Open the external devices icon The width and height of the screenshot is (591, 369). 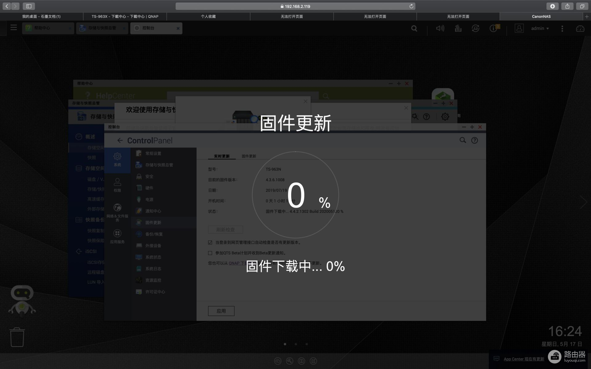coord(476,28)
